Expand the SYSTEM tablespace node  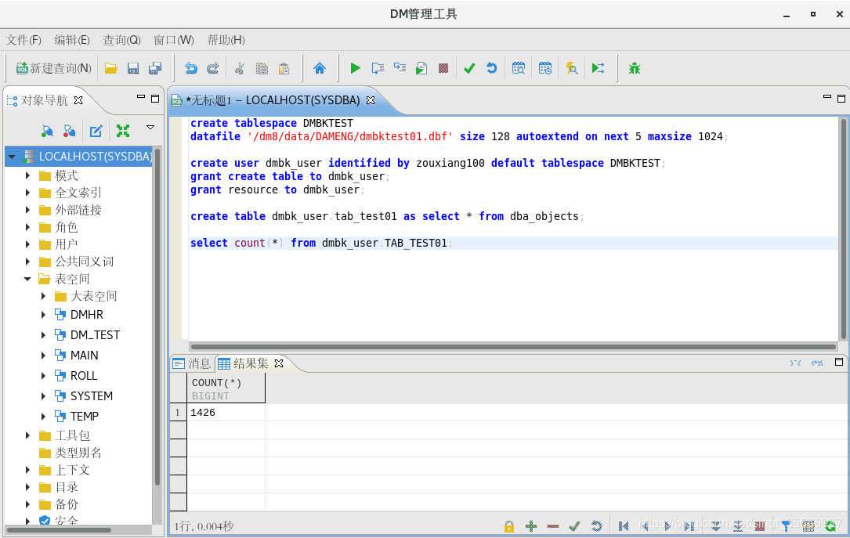click(43, 396)
